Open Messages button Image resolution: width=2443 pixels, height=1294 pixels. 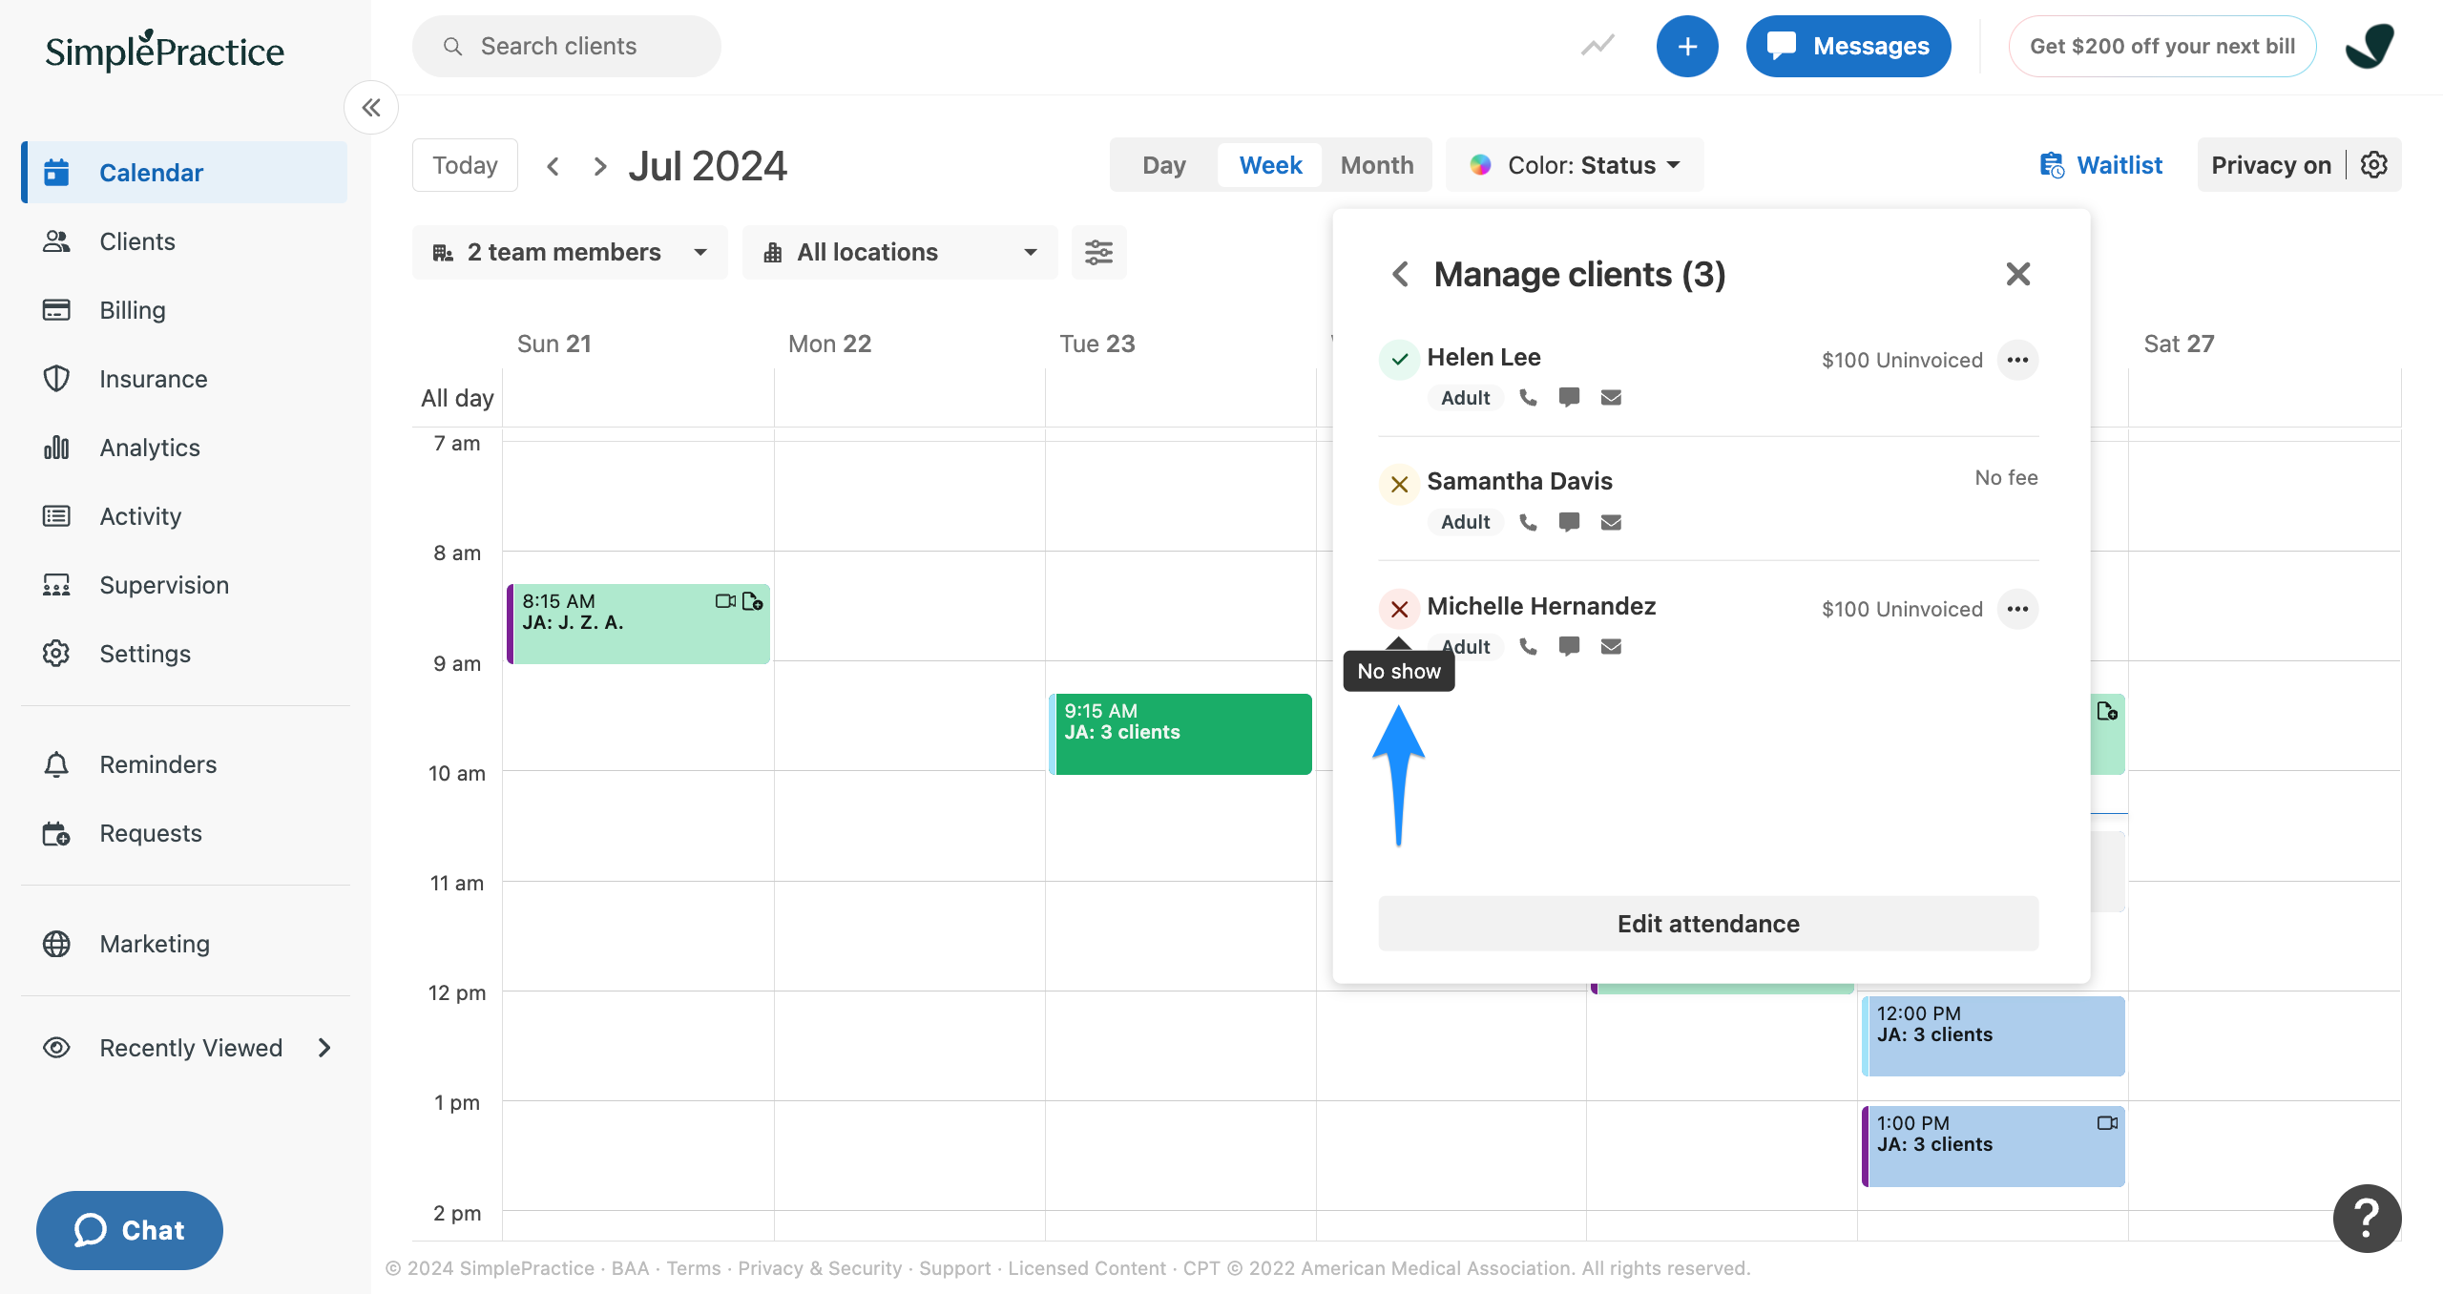1848,46
